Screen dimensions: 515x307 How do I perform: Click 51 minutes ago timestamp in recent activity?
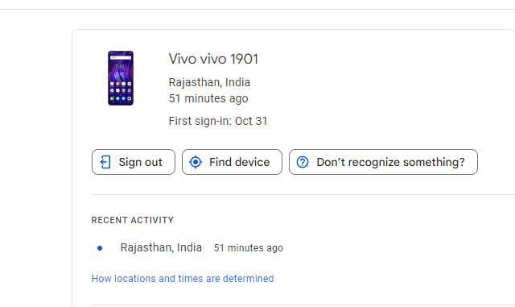[x=249, y=248]
